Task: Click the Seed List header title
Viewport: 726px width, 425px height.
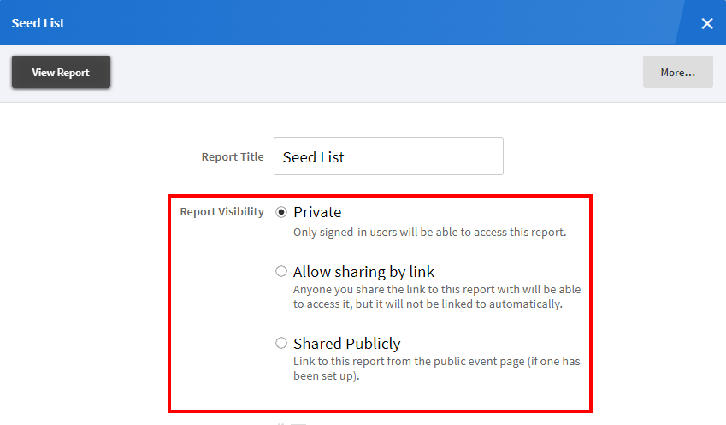Action: pyautogui.click(x=38, y=23)
